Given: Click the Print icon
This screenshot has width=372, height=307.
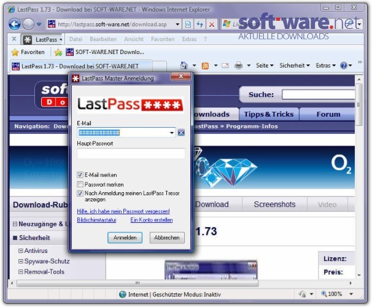Looking at the screenshot, I should click(238, 65).
